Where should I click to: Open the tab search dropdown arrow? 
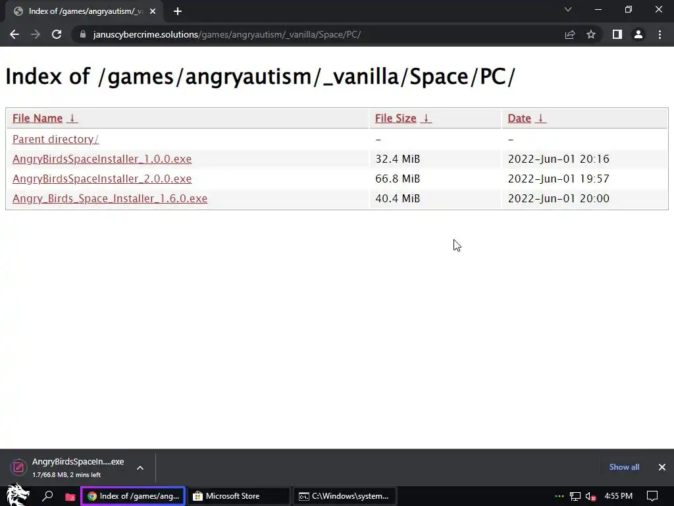coord(568,9)
